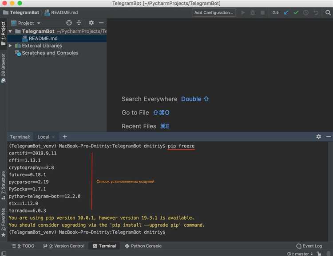Click the 'pycparser==2.19' output line

pyautogui.click(x=29, y=182)
